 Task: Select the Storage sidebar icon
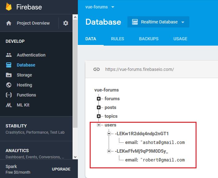9,75
